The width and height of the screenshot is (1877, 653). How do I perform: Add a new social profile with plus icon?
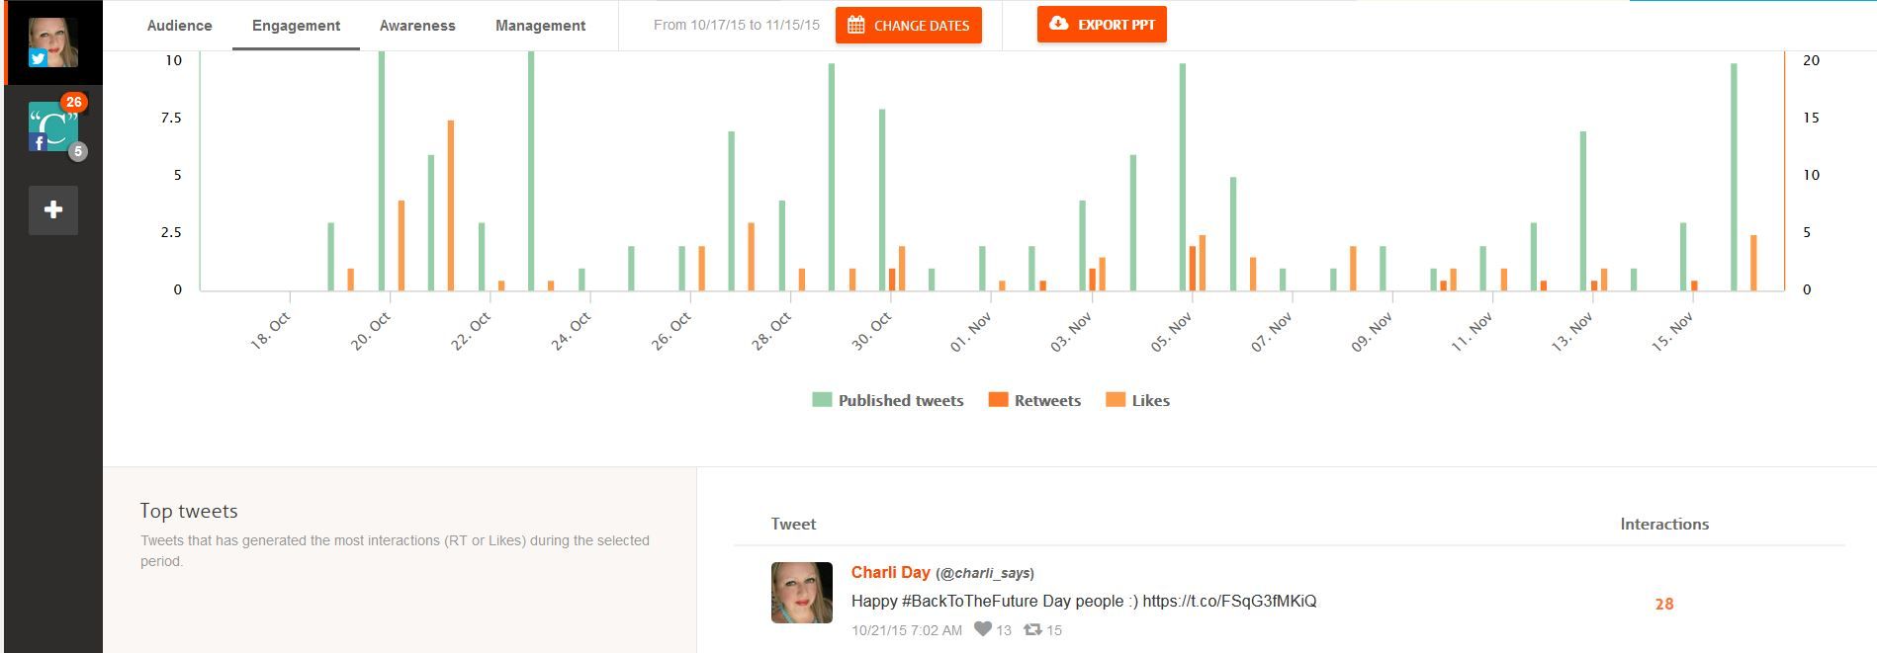click(x=53, y=209)
